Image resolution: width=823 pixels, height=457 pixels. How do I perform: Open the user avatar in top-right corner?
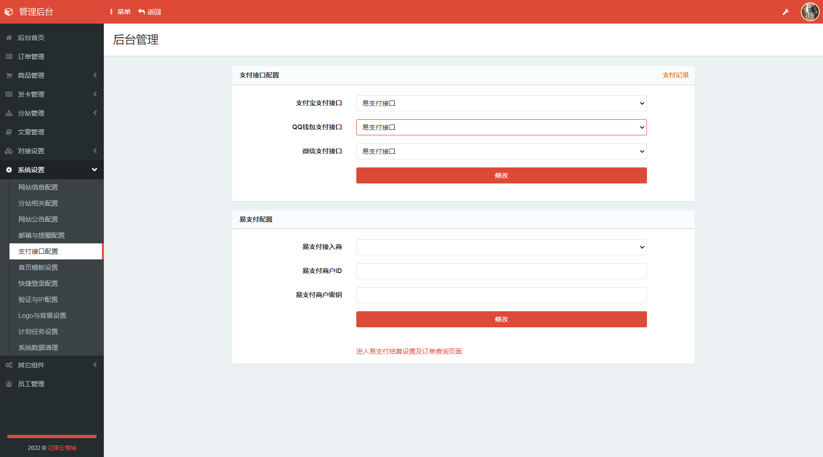tap(810, 12)
